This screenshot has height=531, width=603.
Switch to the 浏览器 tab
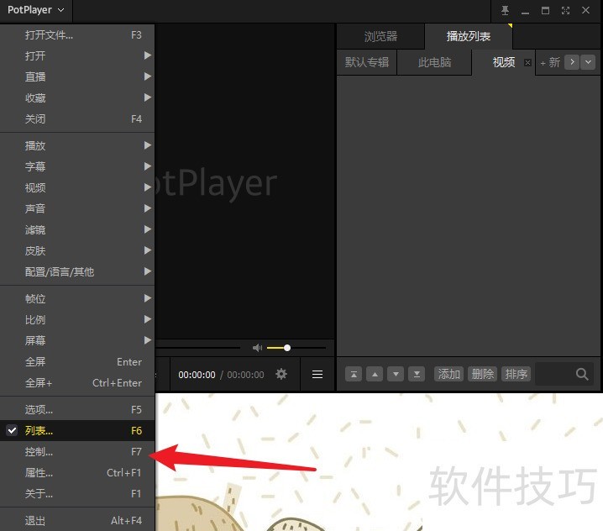point(380,37)
